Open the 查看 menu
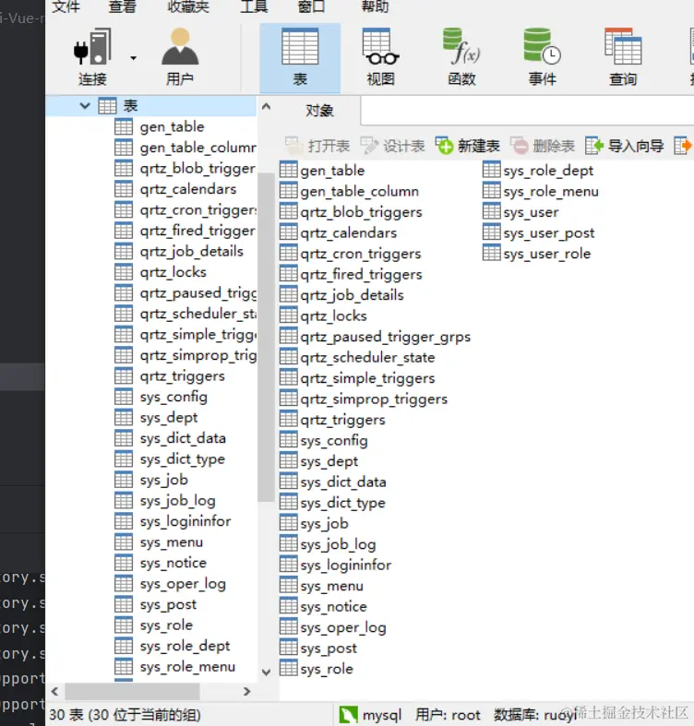 point(123,6)
